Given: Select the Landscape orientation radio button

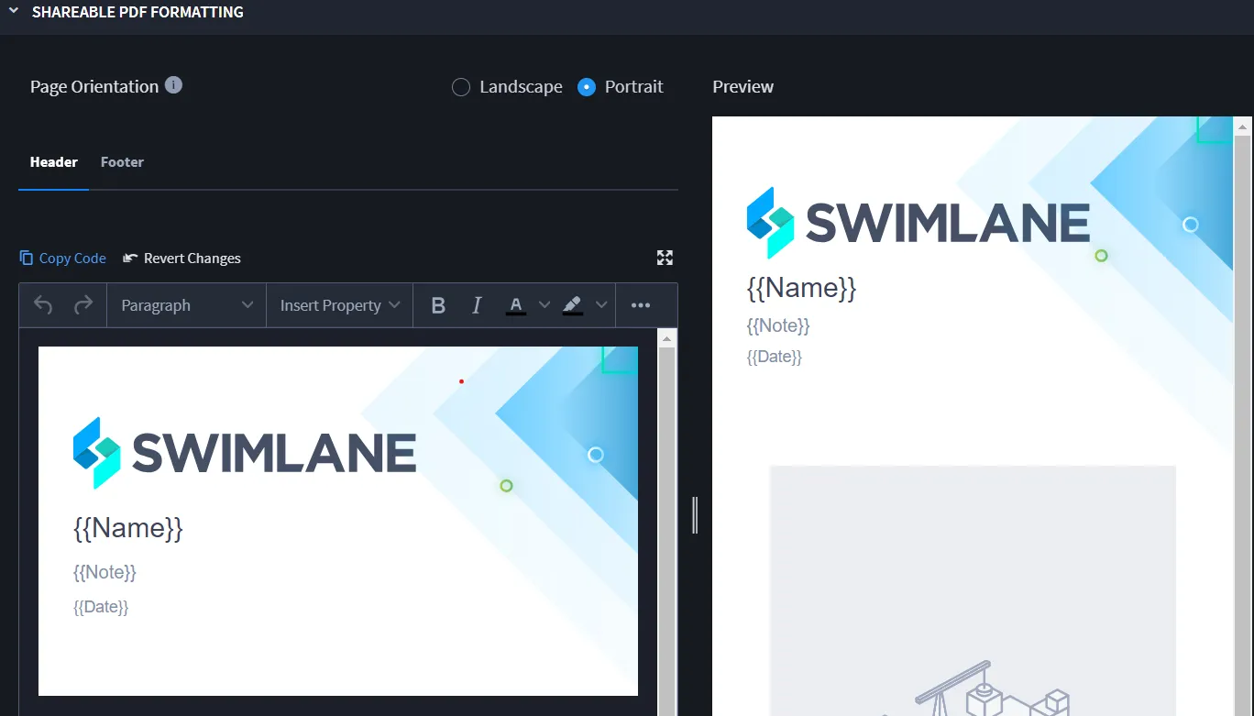Looking at the screenshot, I should 461,87.
